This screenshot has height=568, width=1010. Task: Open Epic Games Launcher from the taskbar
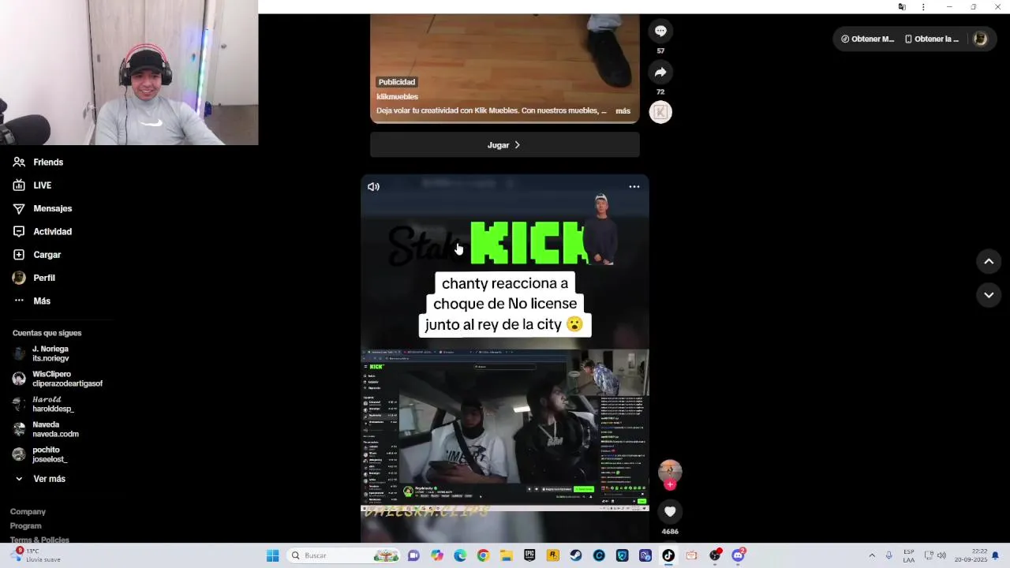pos(529,555)
